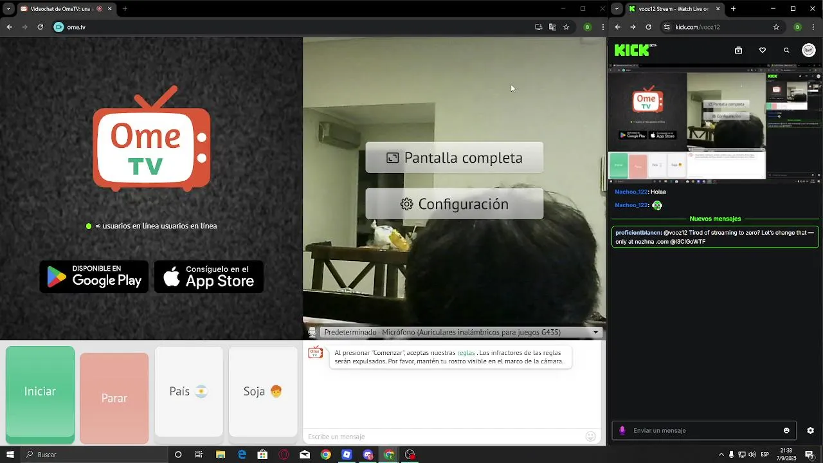Image resolution: width=823 pixels, height=463 pixels.
Task: Open Soja gender selector
Action: [263, 392]
